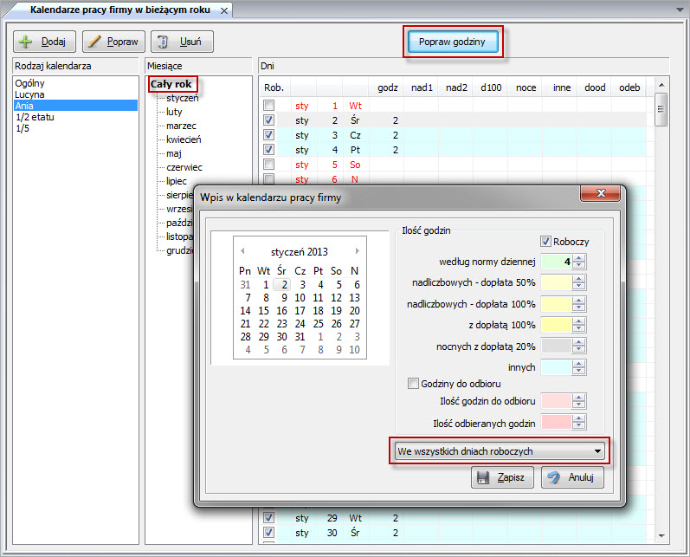The height and width of the screenshot is (557, 690).
Task: Increase nocnych z dopłatą 20% hours
Action: 578,342
